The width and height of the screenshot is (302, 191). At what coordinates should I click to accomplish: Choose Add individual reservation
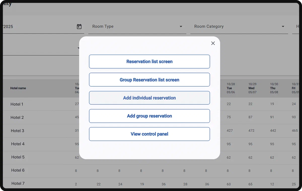149,98
